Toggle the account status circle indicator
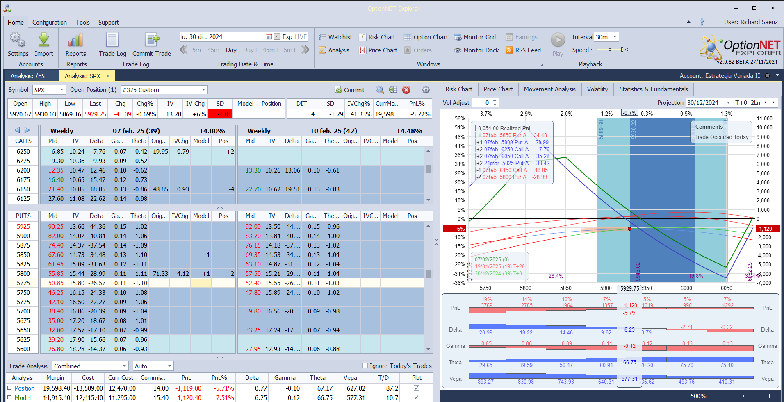This screenshot has height=402, width=784. coord(767,76)
